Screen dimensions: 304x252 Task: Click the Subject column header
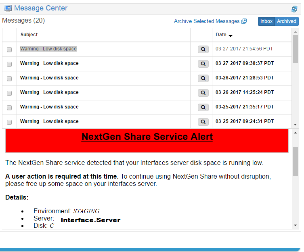tap(29, 35)
